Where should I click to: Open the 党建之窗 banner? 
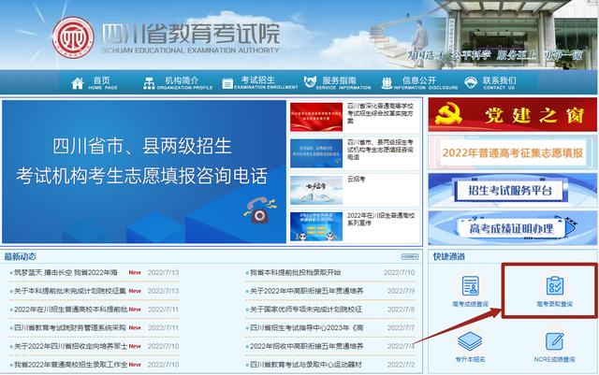pyautogui.click(x=512, y=115)
